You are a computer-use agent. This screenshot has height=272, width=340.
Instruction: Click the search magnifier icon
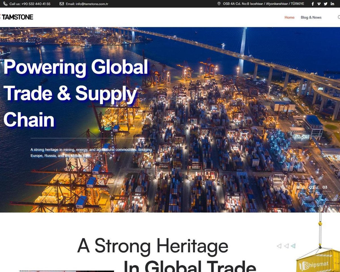point(339,17)
